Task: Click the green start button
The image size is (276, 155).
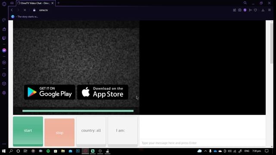Action: 28,131
